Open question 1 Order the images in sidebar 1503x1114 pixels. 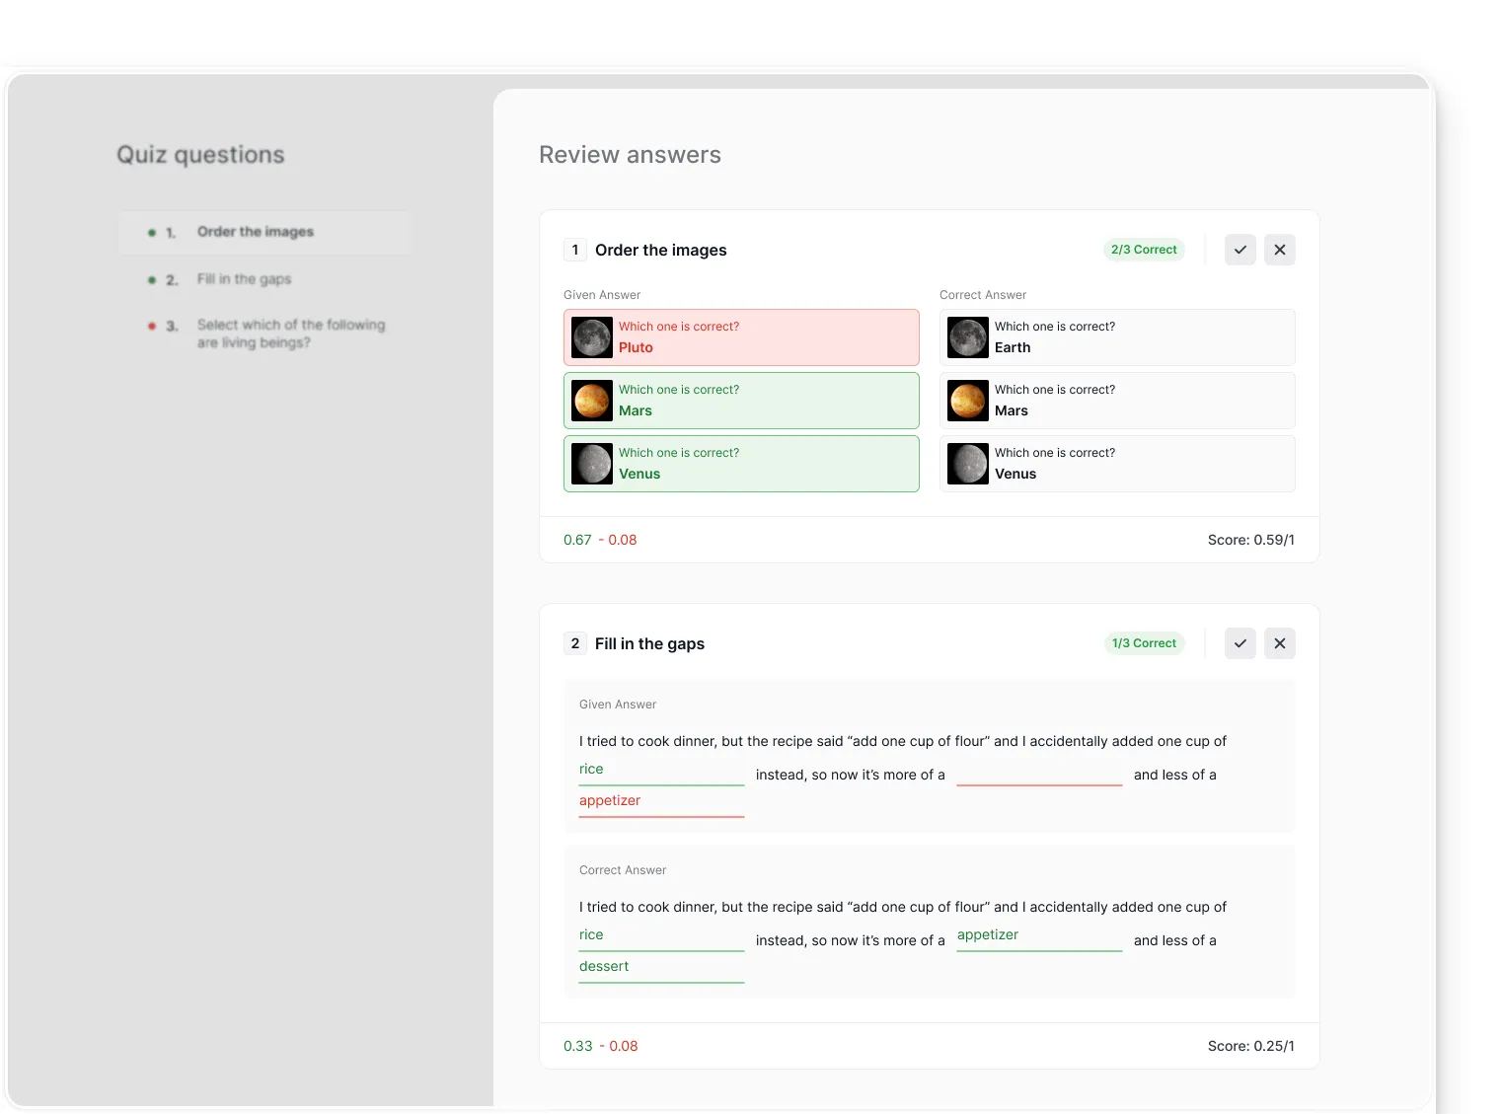[264, 232]
